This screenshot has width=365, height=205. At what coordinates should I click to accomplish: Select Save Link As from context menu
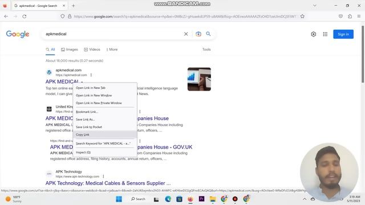(x=105, y=120)
